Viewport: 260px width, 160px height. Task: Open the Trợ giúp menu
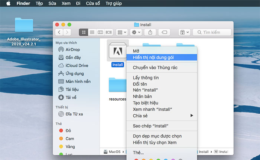point(114,3)
